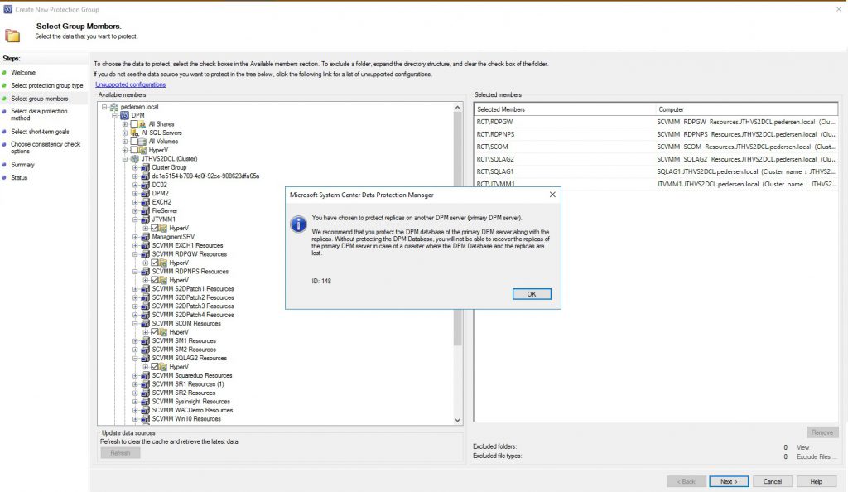The width and height of the screenshot is (848, 492).
Task: Uncheck HyperV under SCVMM RDPGW Resources
Action: coord(154,263)
